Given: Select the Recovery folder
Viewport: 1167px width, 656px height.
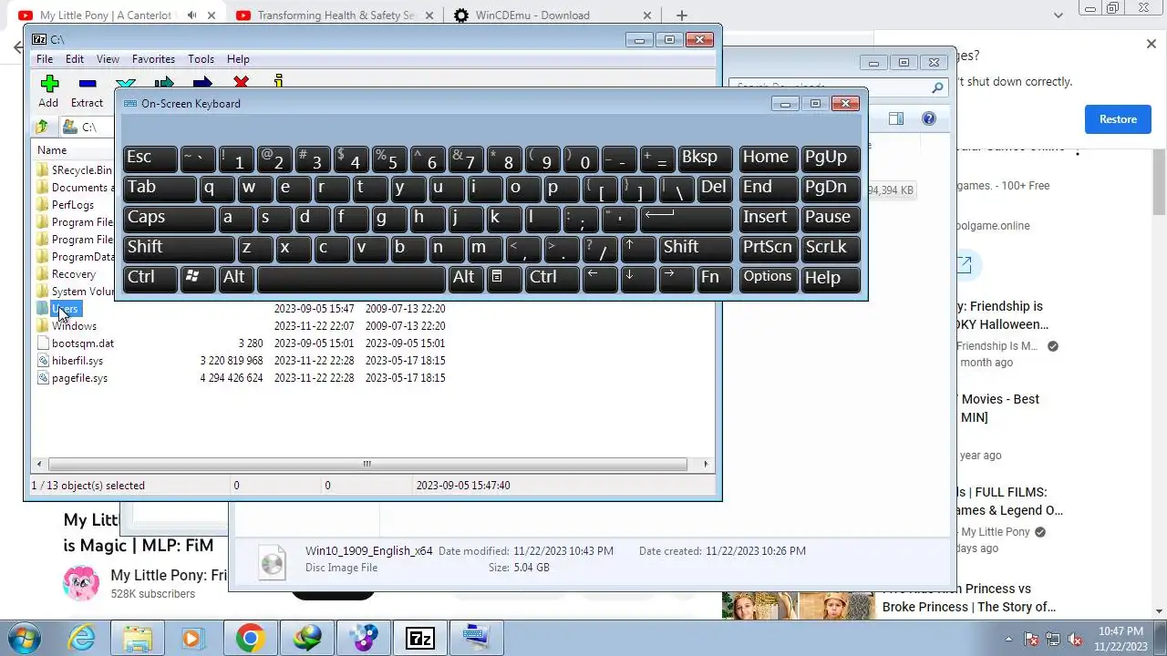Looking at the screenshot, I should pyautogui.click(x=67, y=274).
